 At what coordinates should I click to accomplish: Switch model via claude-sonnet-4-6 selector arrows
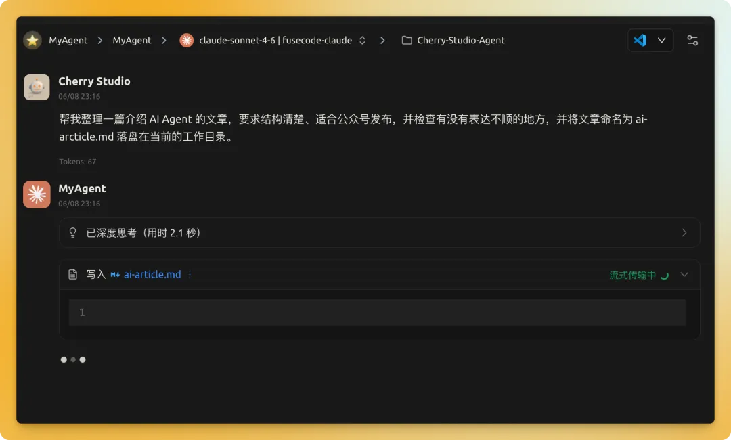click(x=362, y=41)
